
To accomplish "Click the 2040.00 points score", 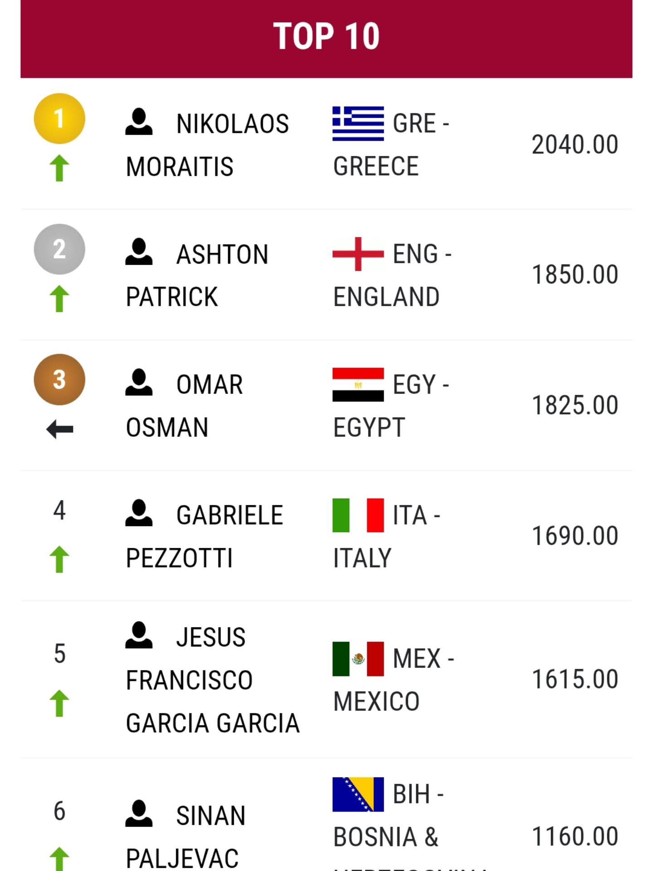I will [575, 145].
